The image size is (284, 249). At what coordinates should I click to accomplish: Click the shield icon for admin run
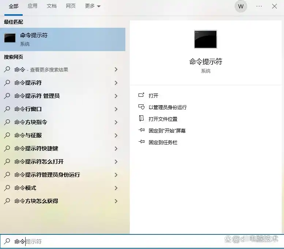click(141, 107)
